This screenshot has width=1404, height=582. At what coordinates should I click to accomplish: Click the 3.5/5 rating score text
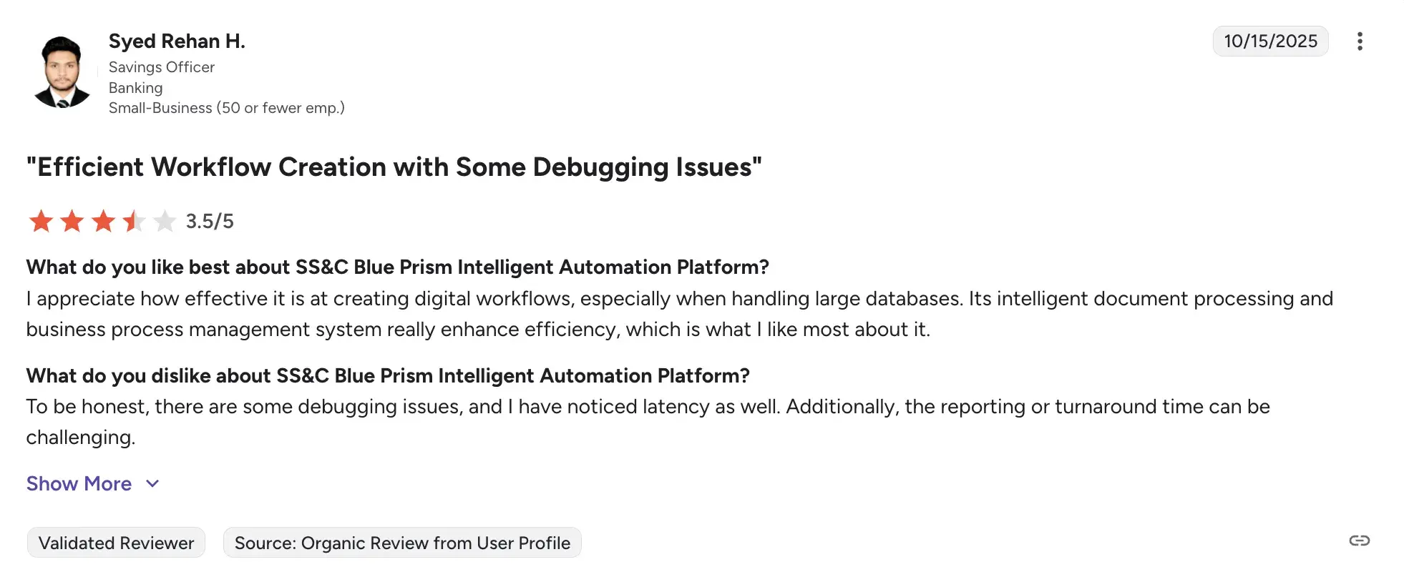(210, 222)
